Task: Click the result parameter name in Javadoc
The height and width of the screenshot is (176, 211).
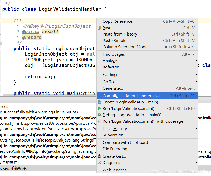Action: pos(50,32)
